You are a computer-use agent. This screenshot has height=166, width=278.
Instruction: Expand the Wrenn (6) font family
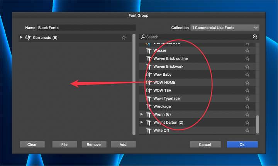pos(141,114)
